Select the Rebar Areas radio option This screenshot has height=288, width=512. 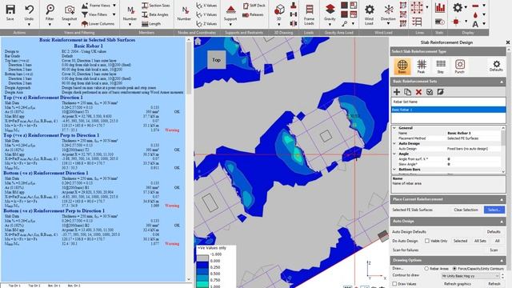click(x=426, y=269)
